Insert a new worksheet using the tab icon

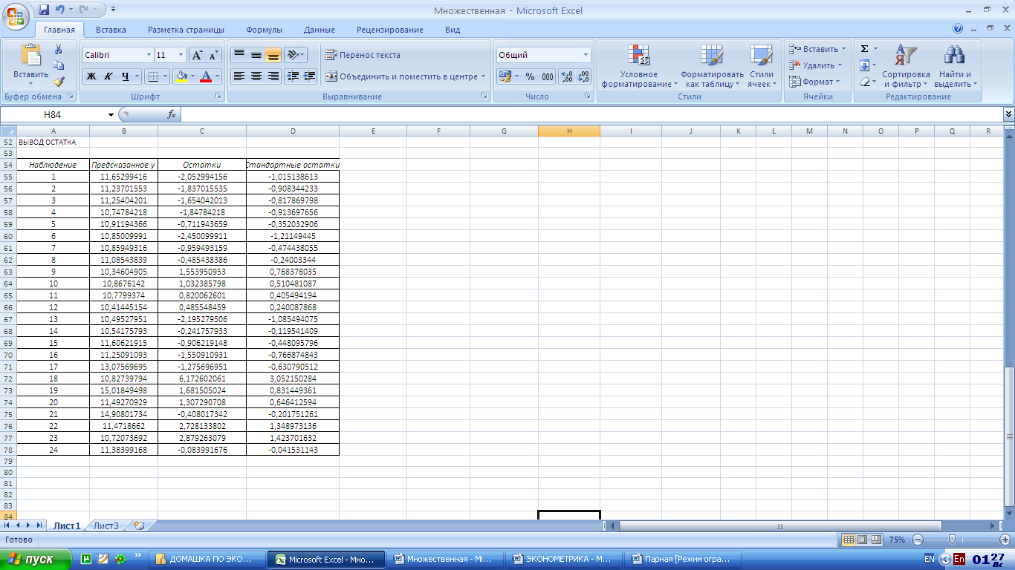click(x=138, y=525)
